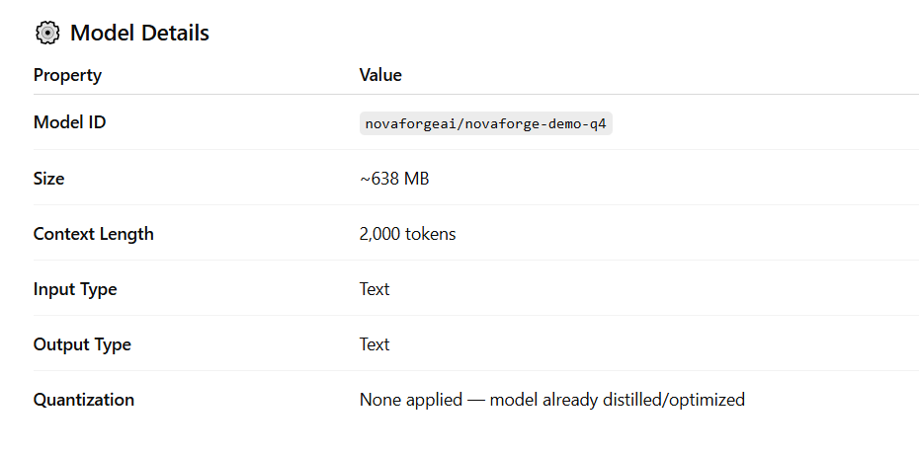
Task: Click the ~638 MB size value
Action: pos(393,179)
